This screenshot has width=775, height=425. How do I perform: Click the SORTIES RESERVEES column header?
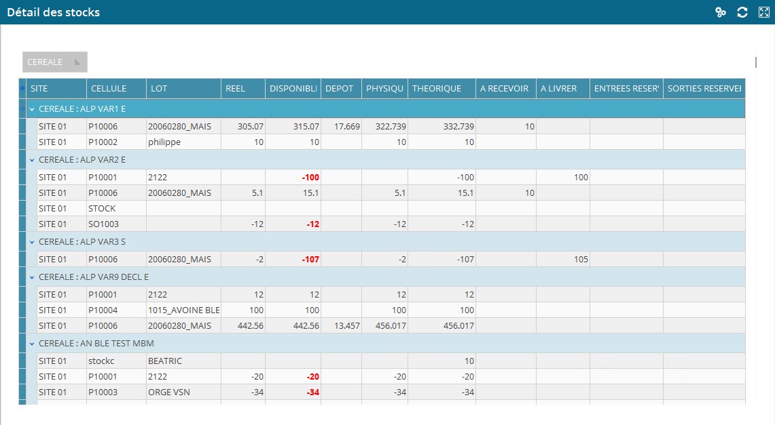[703, 89]
